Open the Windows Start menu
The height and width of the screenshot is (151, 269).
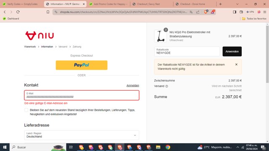pyautogui.click(x=5, y=147)
